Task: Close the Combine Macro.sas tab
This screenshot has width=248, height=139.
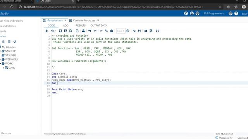Action: 98,20
